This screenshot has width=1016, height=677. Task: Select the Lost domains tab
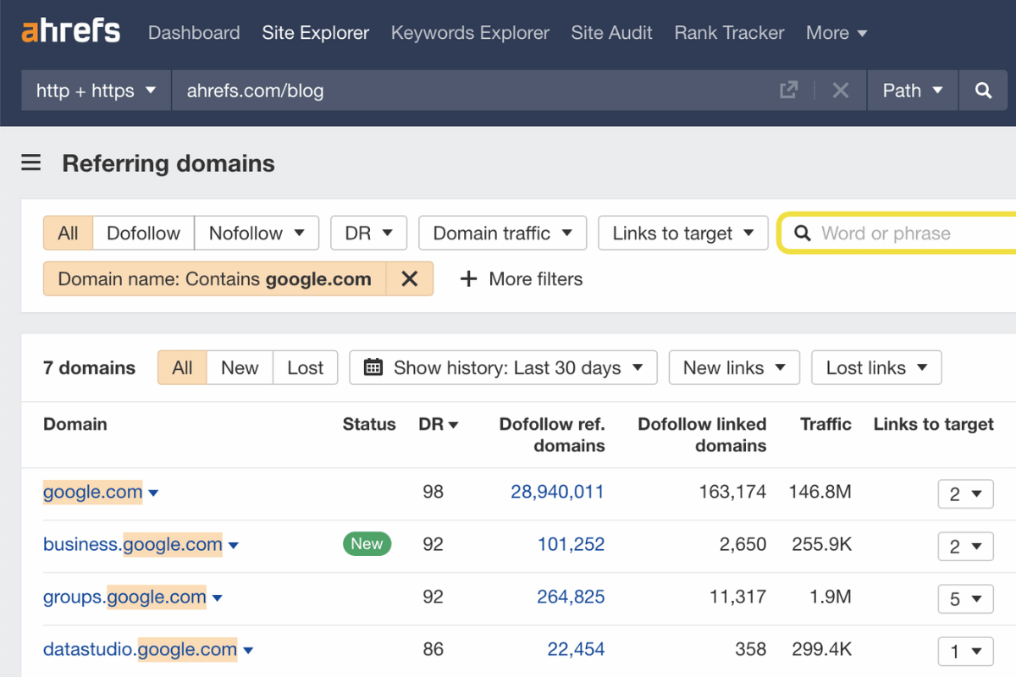pos(305,367)
